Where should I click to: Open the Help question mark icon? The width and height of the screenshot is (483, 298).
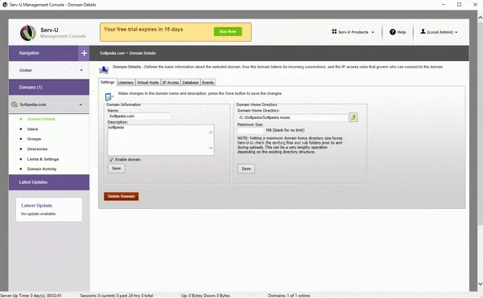(x=393, y=32)
